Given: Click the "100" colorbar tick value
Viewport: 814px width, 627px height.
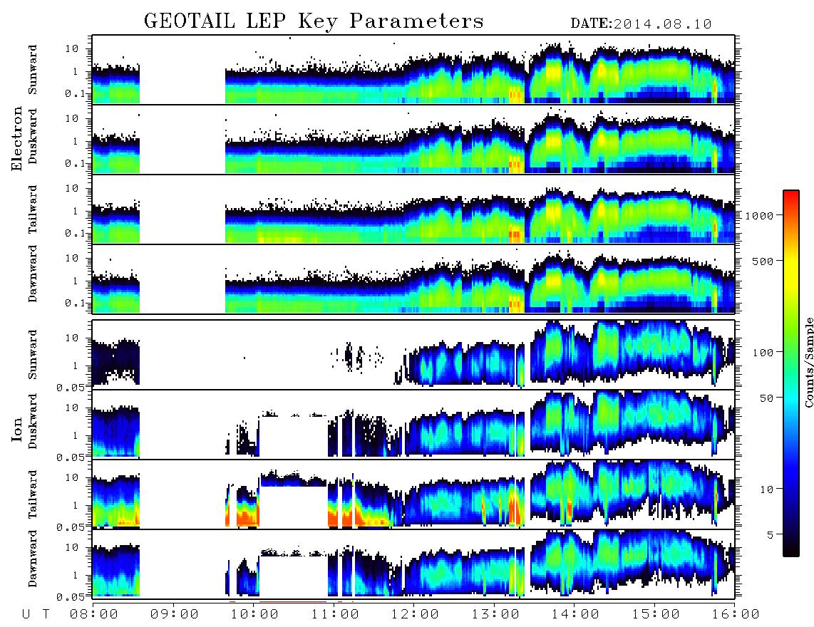Looking at the screenshot, I should point(763,353).
